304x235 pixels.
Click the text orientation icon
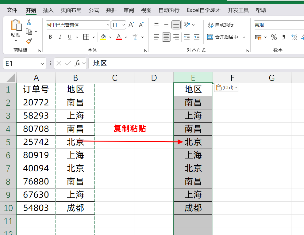click(187, 25)
